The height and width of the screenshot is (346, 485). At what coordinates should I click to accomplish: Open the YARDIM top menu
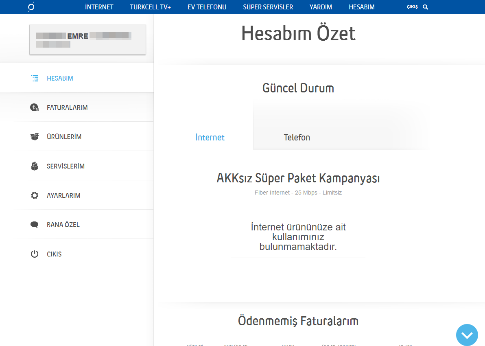(321, 7)
